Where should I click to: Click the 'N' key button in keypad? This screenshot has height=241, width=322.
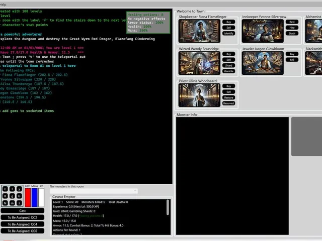click(5, 203)
